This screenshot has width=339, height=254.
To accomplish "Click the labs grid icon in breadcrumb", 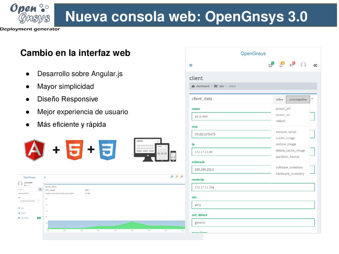I will (216, 86).
